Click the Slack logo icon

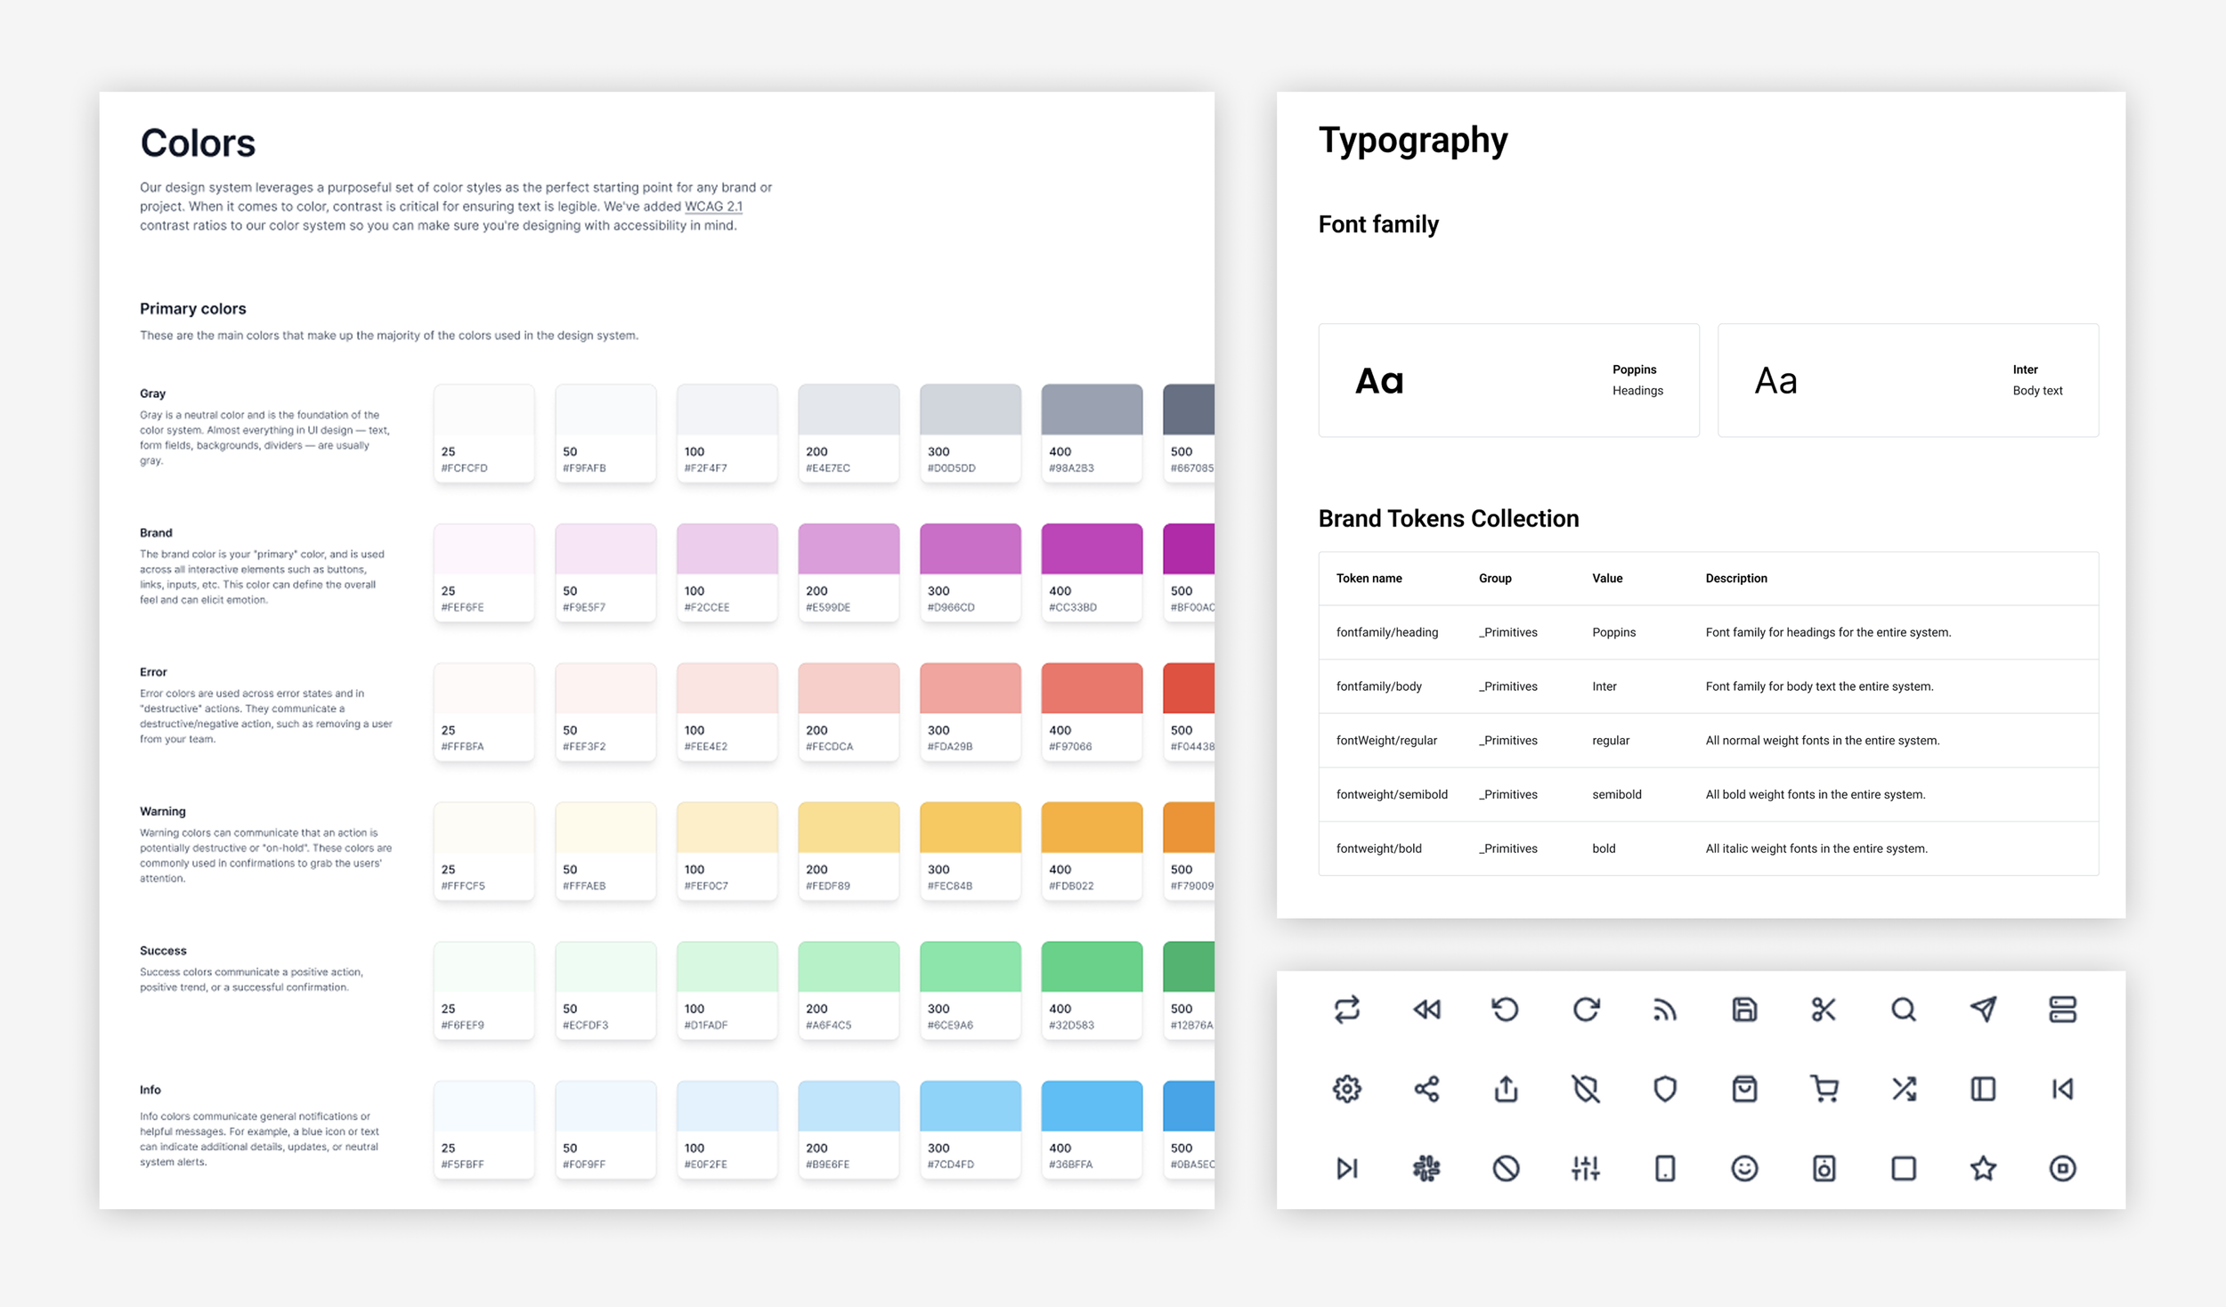(1426, 1167)
